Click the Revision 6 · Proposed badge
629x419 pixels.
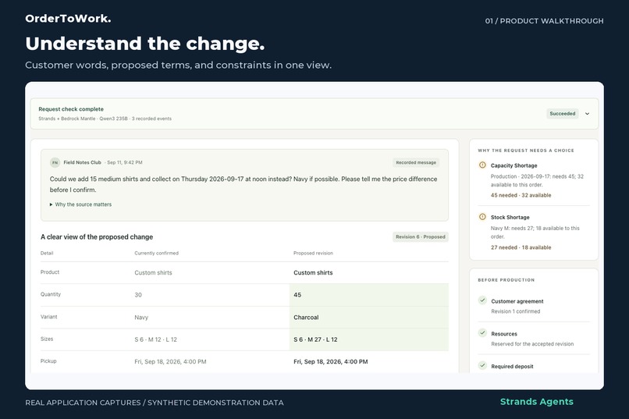tap(420, 237)
